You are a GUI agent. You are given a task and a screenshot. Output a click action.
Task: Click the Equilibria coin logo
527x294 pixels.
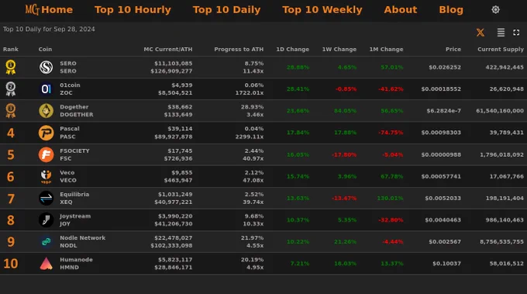pyautogui.click(x=46, y=198)
